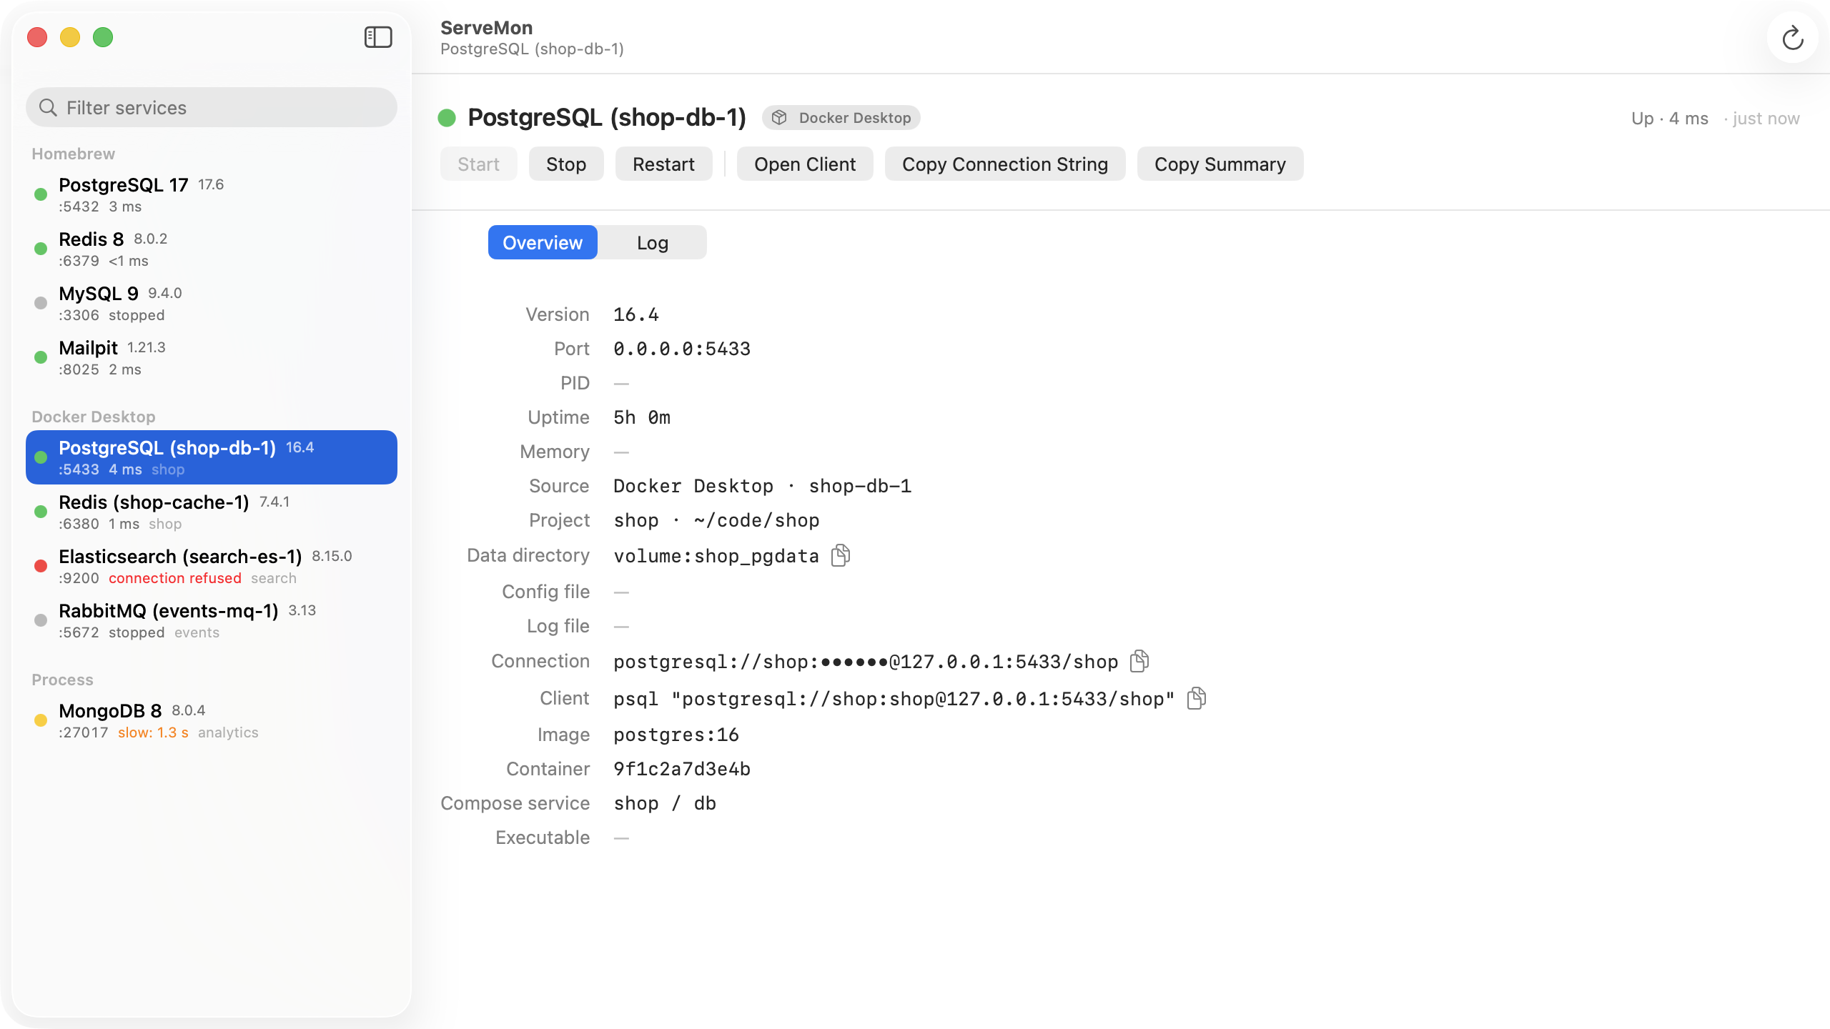Image resolution: width=1830 pixels, height=1029 pixels.
Task: Select Elasticsearch (search-es-1) service
Action: pos(212,566)
